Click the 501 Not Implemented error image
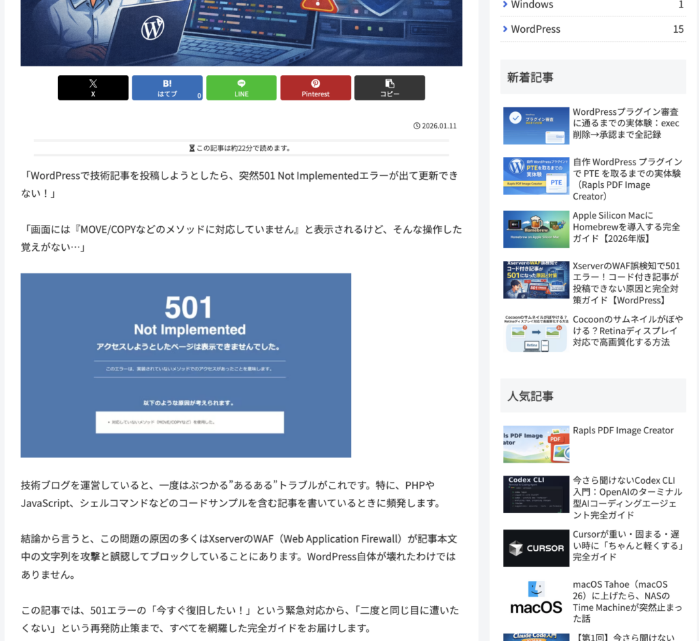This screenshot has height=641, width=699. tap(186, 365)
